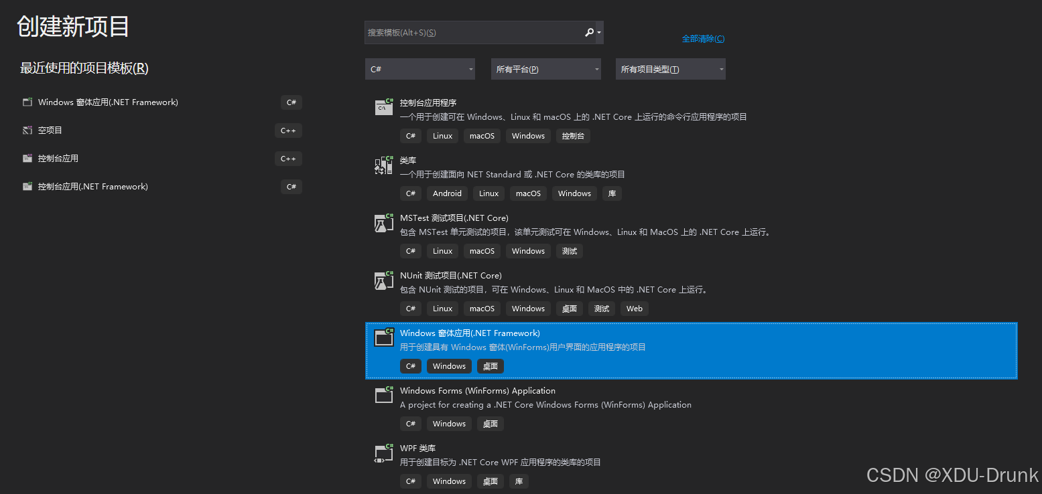
Task: Click the NUnit 测试项目(.NET Core) title
Action: pos(451,276)
